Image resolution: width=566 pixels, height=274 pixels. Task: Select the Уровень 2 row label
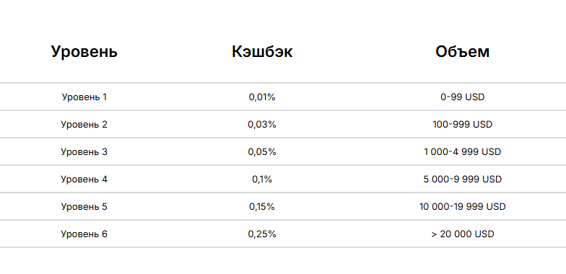[84, 124]
